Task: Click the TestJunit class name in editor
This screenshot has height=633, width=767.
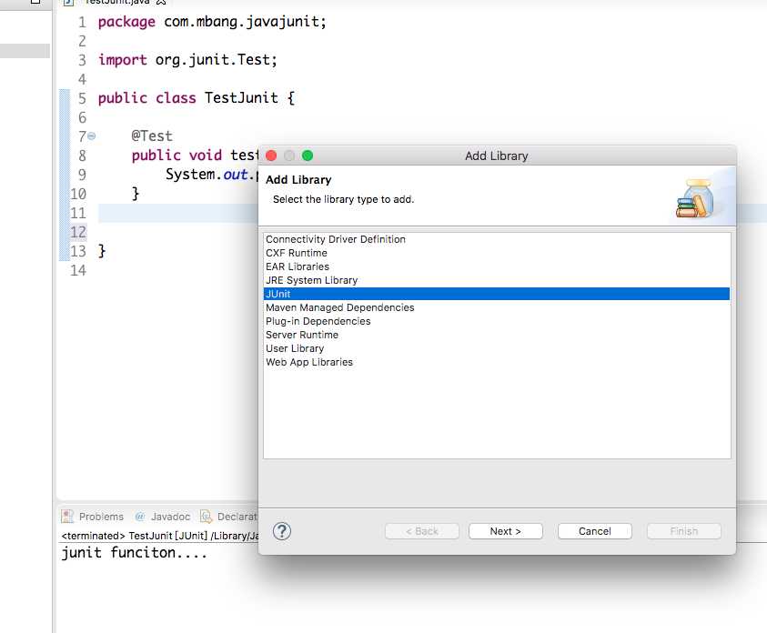Action: pyautogui.click(x=241, y=97)
